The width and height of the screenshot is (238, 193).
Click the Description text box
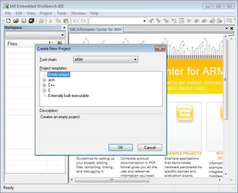[101, 127]
